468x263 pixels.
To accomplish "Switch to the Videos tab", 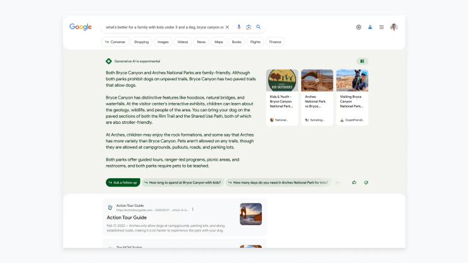I will click(x=183, y=42).
